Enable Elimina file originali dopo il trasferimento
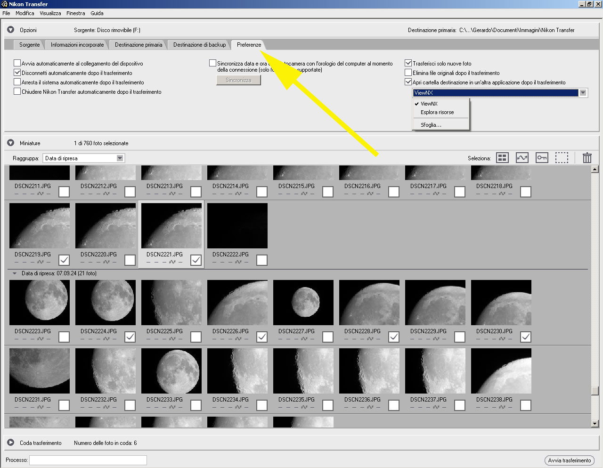 (408, 73)
